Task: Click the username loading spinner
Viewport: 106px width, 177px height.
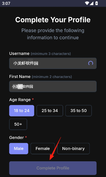Action: coord(91,63)
